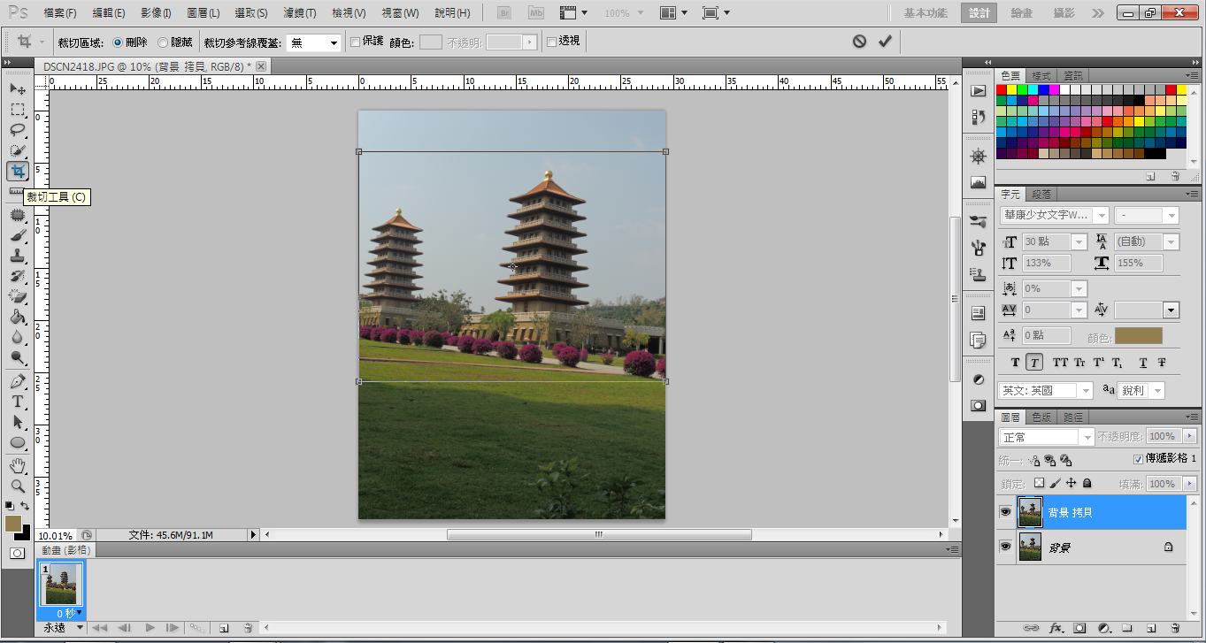Select the Lasso tool
This screenshot has width=1206, height=643.
click(18, 130)
